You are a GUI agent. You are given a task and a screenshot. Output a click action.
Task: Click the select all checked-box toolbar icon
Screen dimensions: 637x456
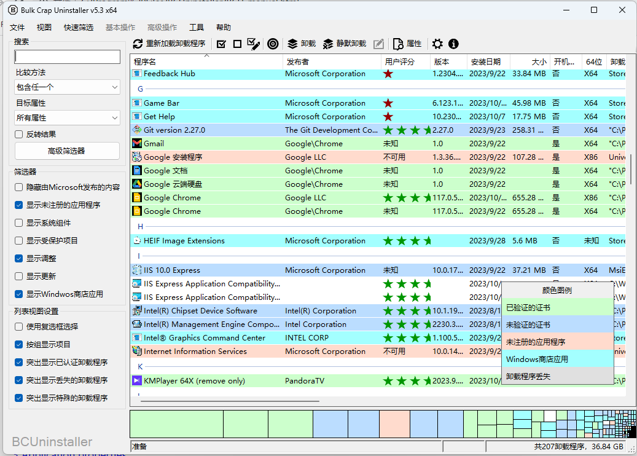(x=221, y=44)
